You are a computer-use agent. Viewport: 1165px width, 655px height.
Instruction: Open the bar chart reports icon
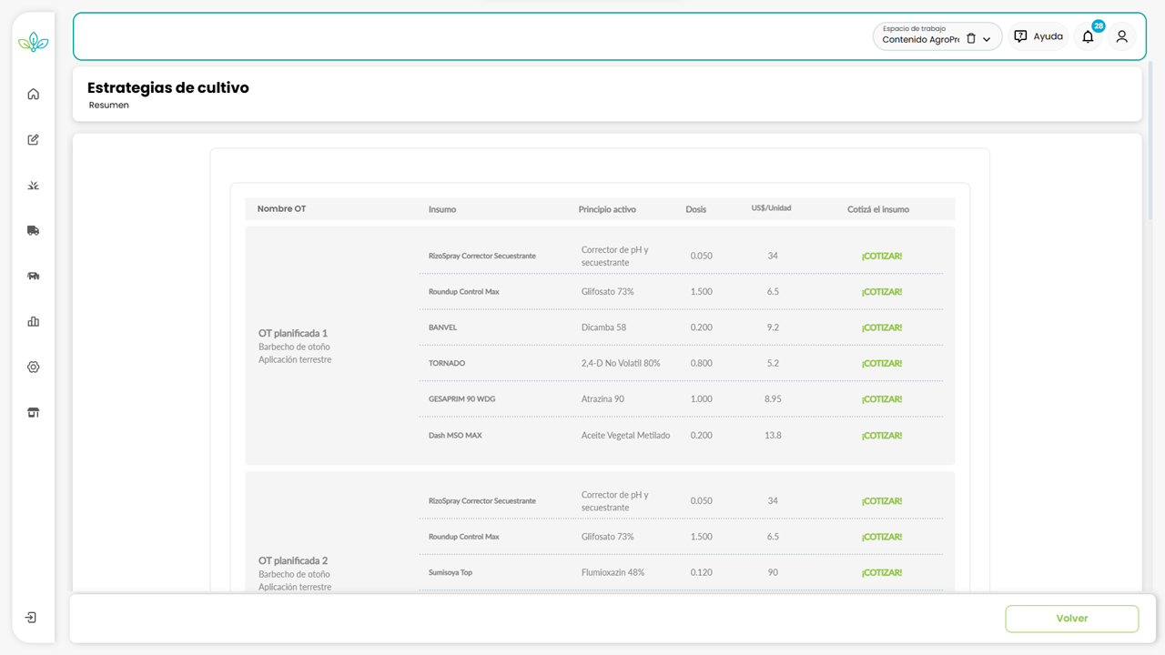34,321
